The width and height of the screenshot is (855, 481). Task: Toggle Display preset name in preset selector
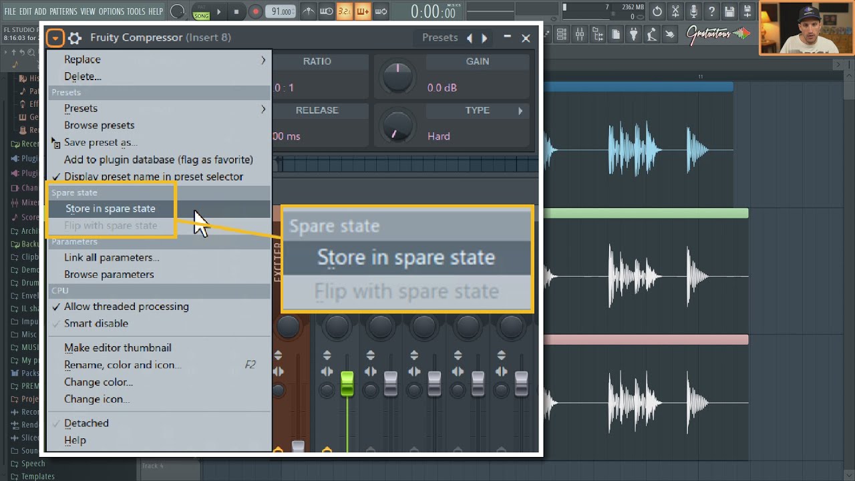pyautogui.click(x=158, y=176)
